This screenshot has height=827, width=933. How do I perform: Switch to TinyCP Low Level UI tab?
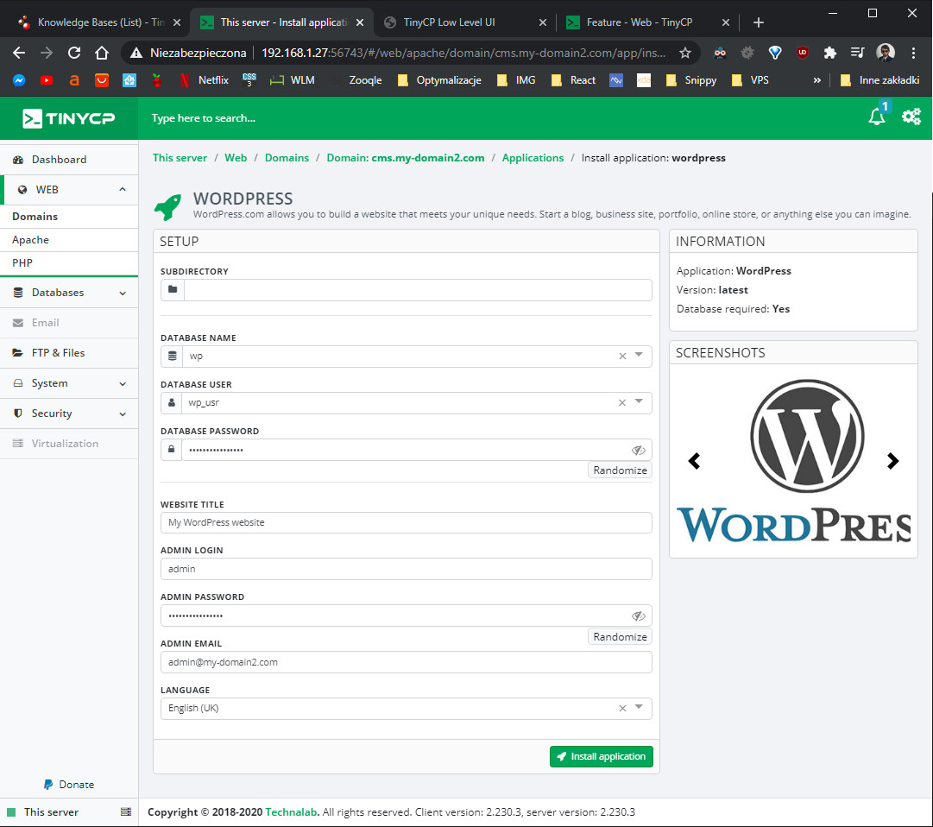(x=464, y=22)
